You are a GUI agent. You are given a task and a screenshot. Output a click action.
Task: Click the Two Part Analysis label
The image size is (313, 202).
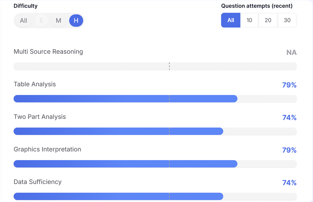pyautogui.click(x=40, y=117)
